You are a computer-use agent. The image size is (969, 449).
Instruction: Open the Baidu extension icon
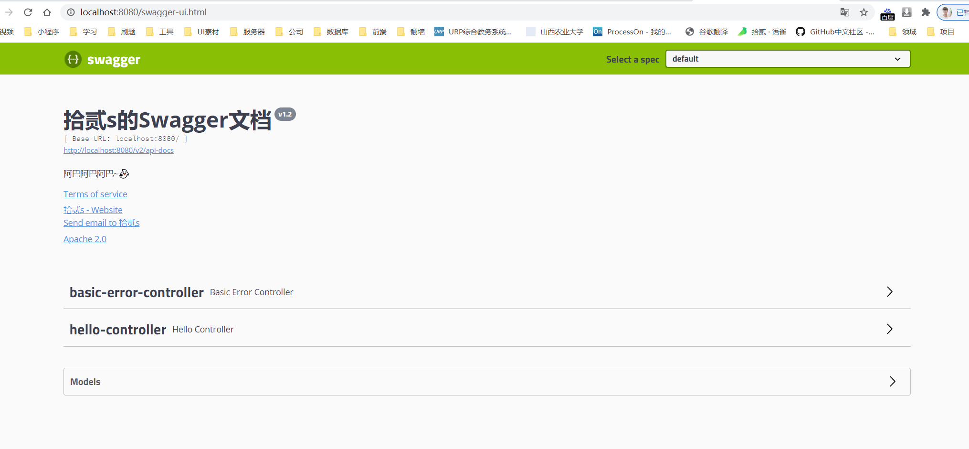click(887, 13)
